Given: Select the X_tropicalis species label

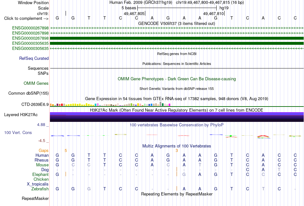Looking at the screenshot, I should (38, 184).
